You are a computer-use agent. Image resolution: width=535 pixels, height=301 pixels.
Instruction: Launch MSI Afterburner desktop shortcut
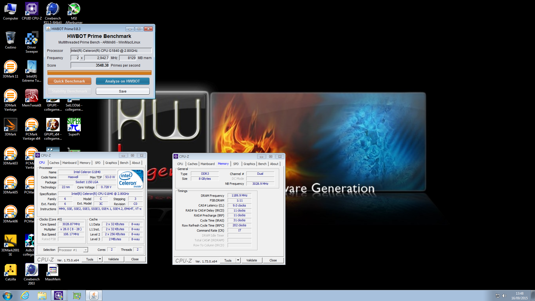point(74,13)
